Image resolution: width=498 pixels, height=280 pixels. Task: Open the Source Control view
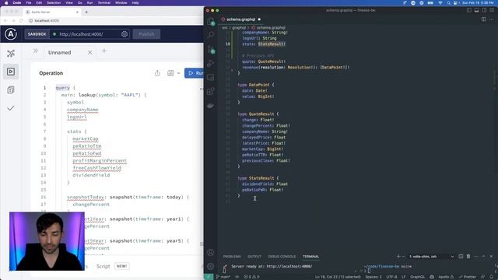(211, 49)
